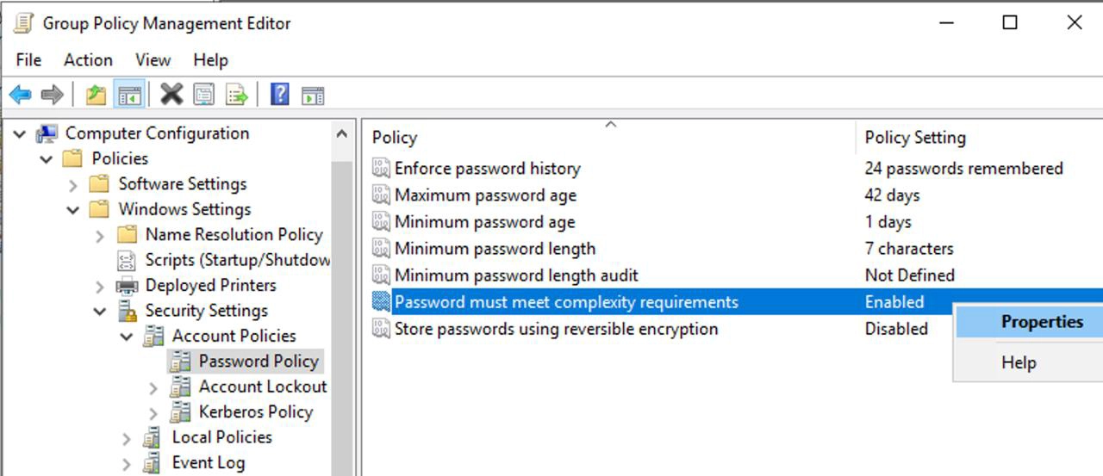Choose Properties in the context menu
The width and height of the screenshot is (1103, 476).
(x=1041, y=322)
